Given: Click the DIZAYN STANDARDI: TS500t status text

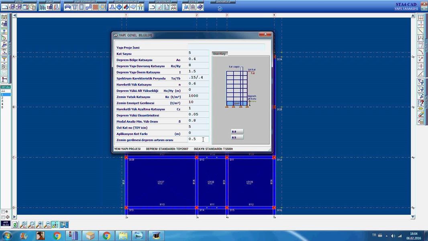Looking at the screenshot, I should 213,149.
